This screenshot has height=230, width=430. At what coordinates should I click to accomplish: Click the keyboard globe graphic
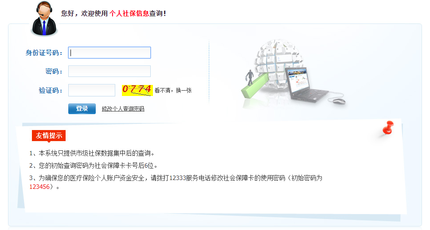pyautogui.click(x=279, y=63)
